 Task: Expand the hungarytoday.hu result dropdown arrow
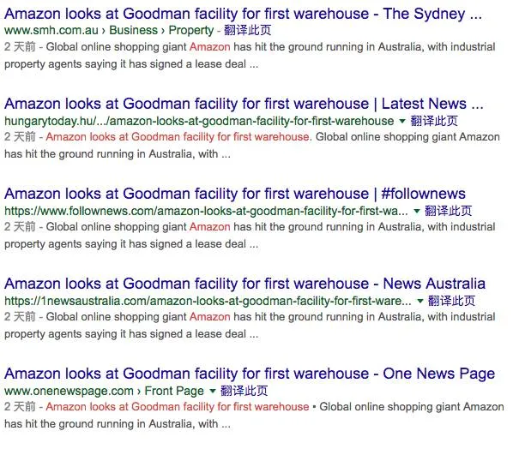pyautogui.click(x=402, y=121)
